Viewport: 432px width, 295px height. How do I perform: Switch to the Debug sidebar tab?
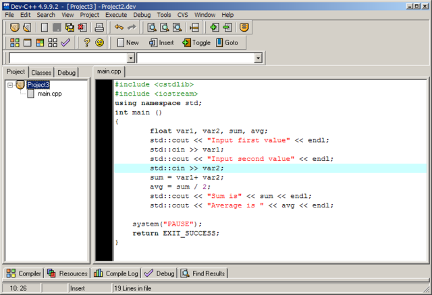[x=66, y=73]
